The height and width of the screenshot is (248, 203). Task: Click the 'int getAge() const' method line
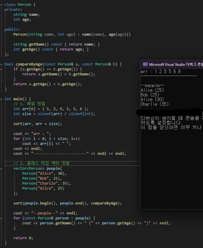pyautogui.click(x=51, y=49)
